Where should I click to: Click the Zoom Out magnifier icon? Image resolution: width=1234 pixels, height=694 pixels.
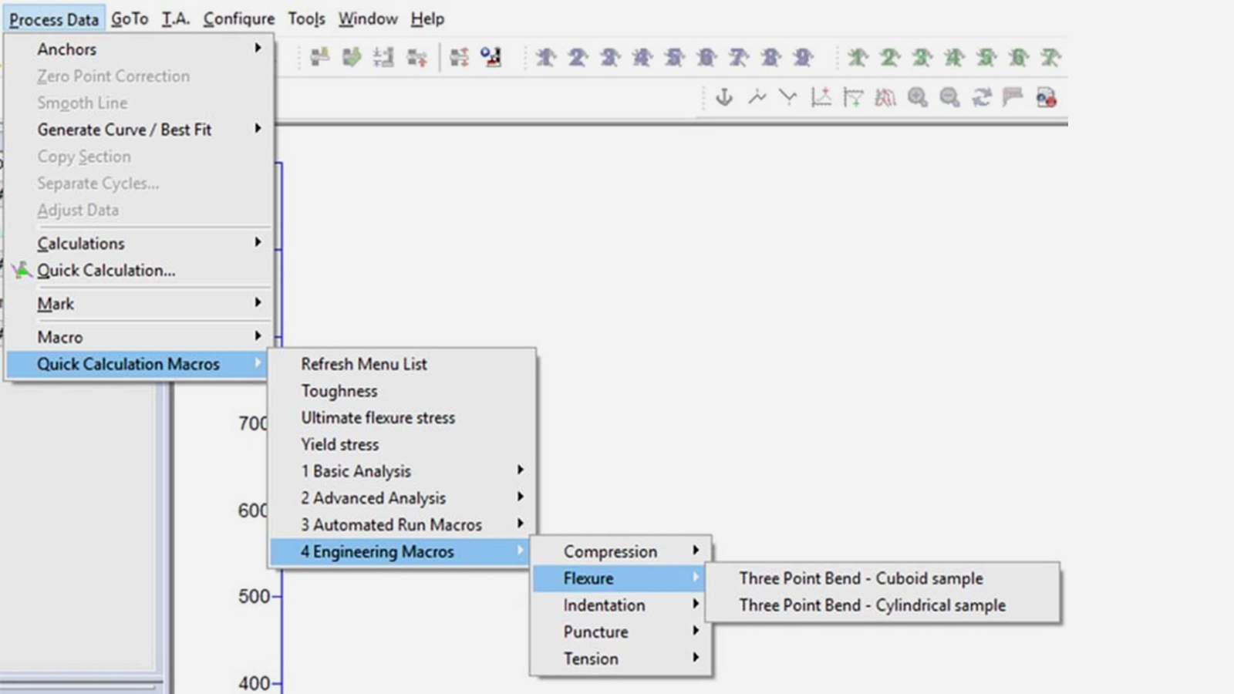[949, 97]
